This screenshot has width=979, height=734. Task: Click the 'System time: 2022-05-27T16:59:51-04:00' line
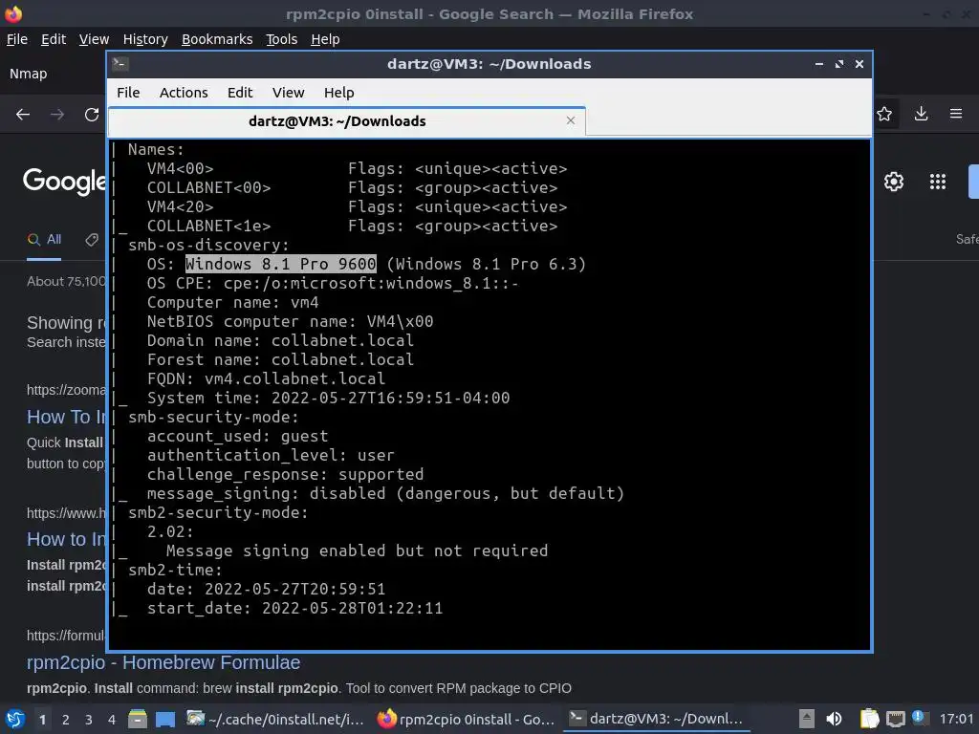(x=329, y=399)
